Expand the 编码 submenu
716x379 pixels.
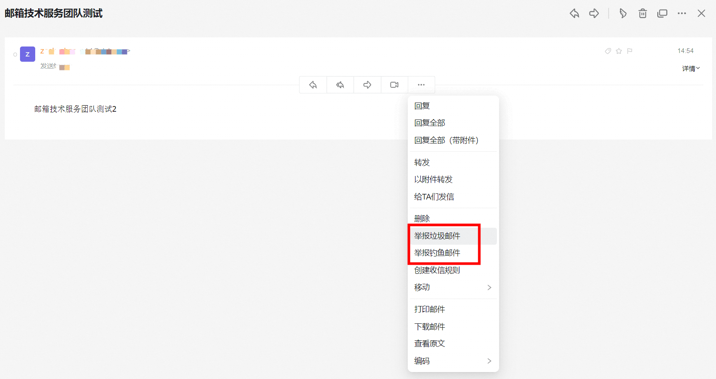453,361
